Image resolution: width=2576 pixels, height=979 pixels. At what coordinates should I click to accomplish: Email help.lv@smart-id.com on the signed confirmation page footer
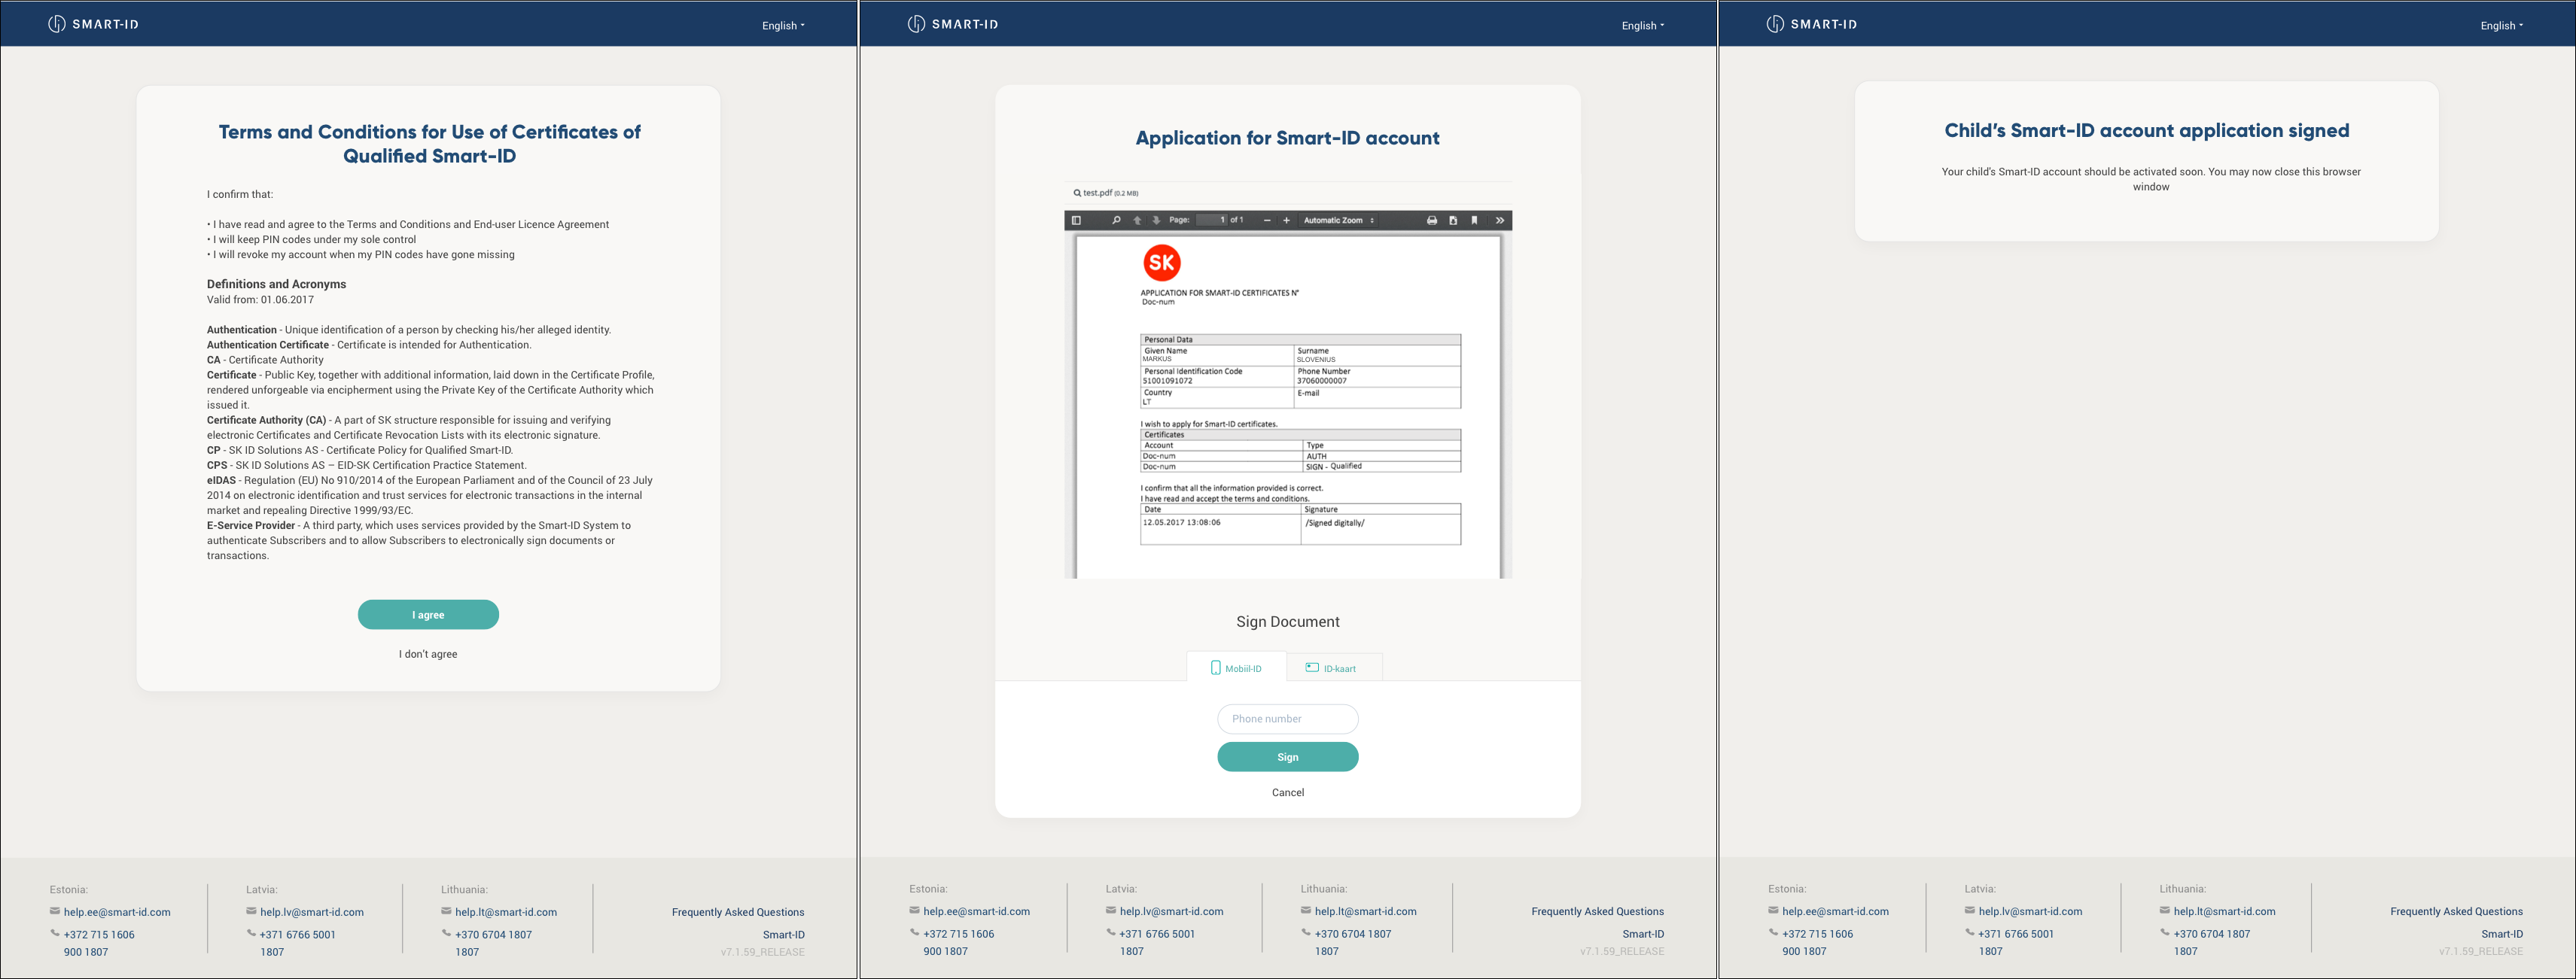[x=2031, y=911]
